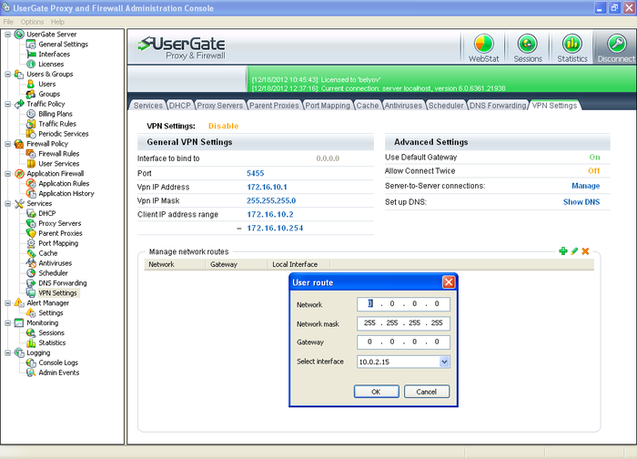Image resolution: width=637 pixels, height=459 pixels.
Task: Click the port value 5455
Action: tap(255, 173)
